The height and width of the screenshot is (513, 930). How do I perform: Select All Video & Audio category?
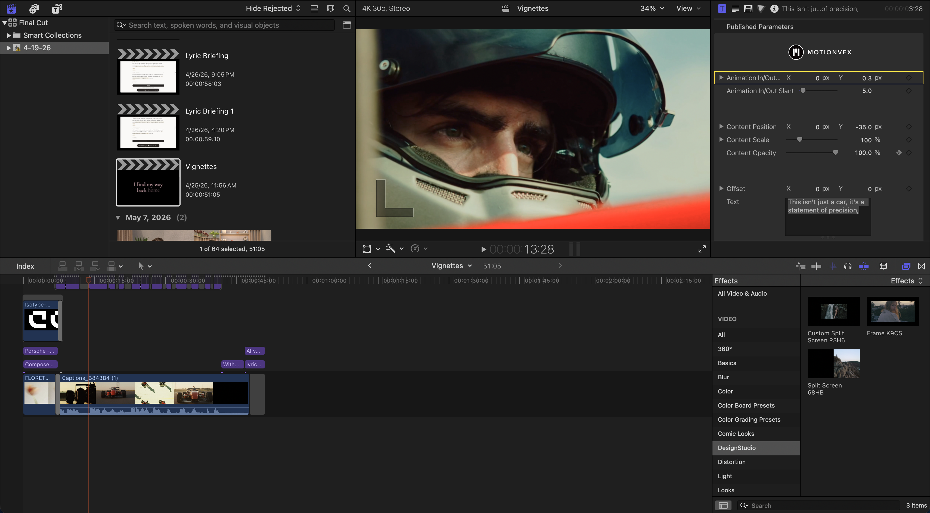pos(756,293)
